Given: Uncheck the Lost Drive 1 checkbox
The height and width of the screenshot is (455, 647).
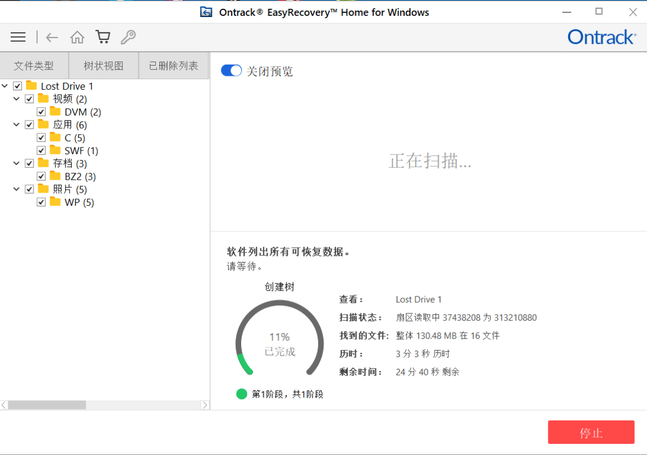Looking at the screenshot, I should [17, 86].
